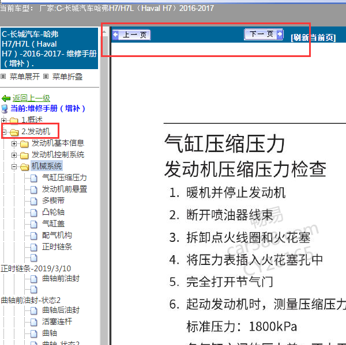Select 发动机控制系统 tree item
The width and height of the screenshot is (346, 345).
pyautogui.click(x=58, y=154)
